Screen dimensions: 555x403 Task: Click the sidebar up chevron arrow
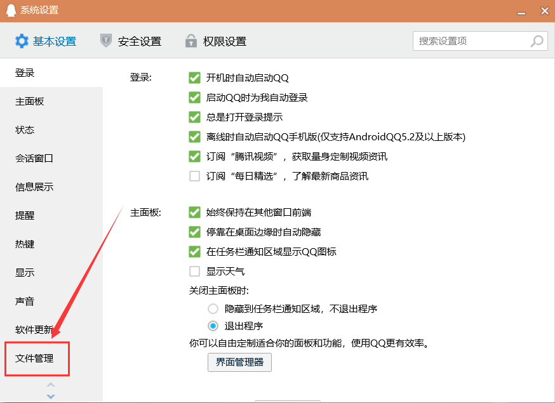click(51, 385)
